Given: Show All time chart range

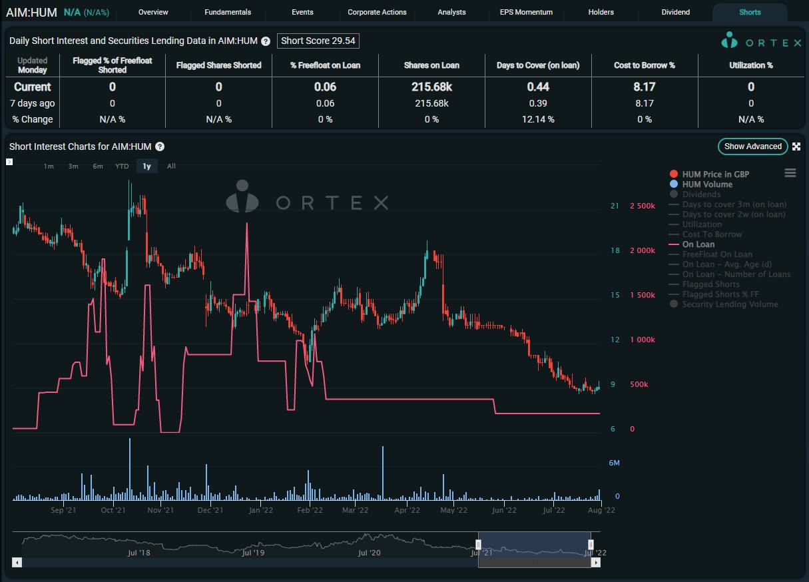Looking at the screenshot, I should pyautogui.click(x=171, y=166).
